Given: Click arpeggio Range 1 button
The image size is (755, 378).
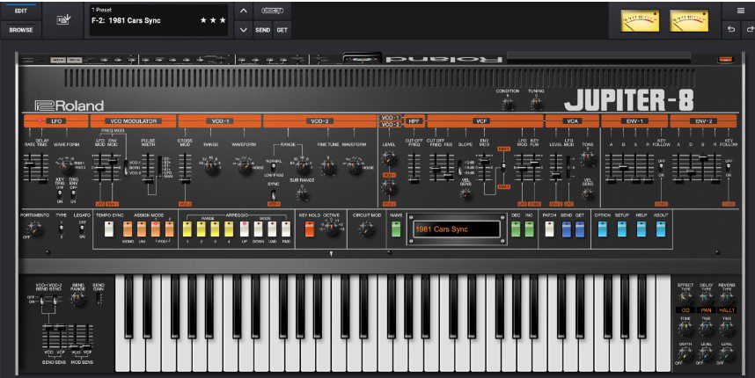Looking at the screenshot, I should point(187,229).
